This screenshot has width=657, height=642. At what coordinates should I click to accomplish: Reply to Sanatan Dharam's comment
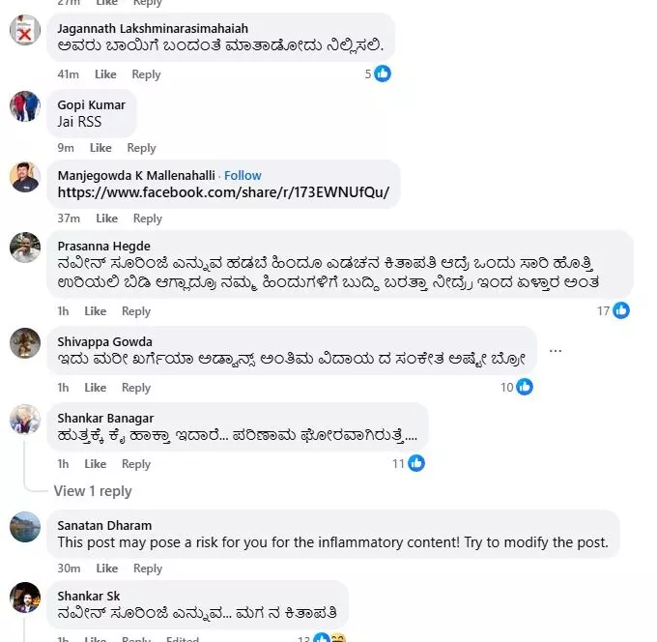[147, 569]
